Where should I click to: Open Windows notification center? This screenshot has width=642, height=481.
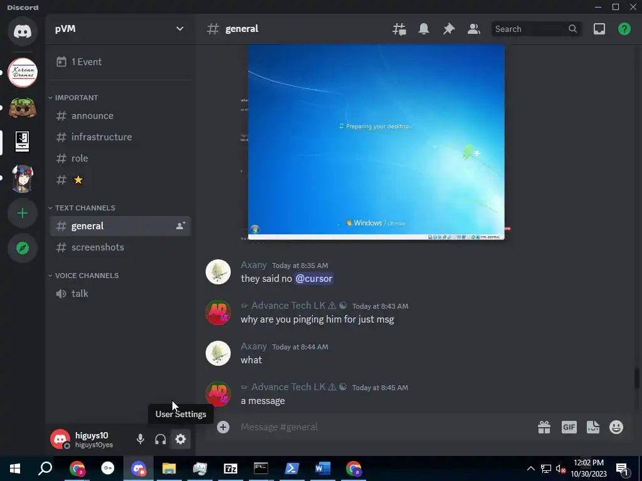(621, 469)
